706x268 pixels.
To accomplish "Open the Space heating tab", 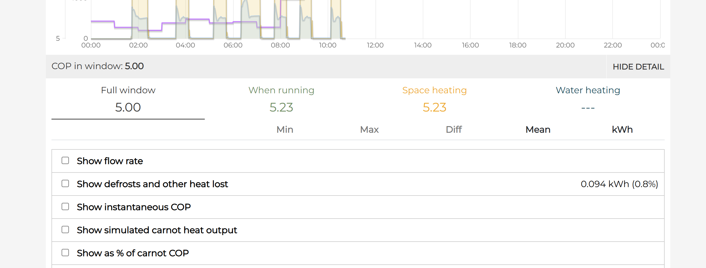I will [434, 100].
